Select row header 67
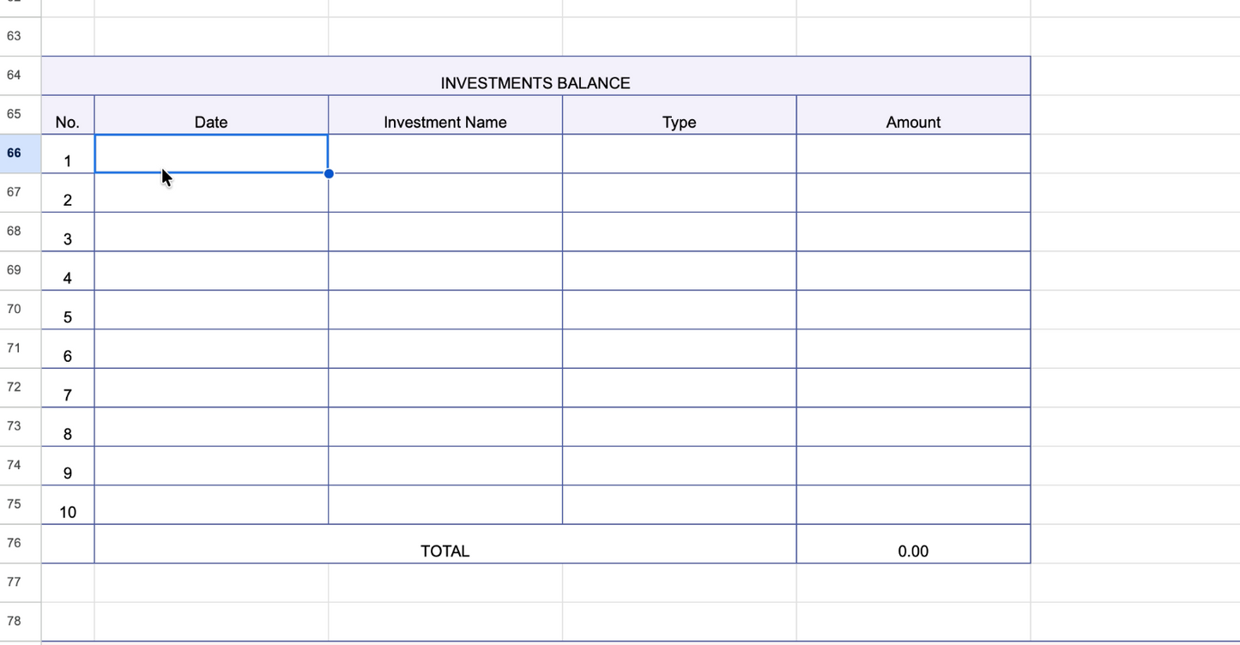Image resolution: width=1240 pixels, height=645 pixels. tap(21, 193)
